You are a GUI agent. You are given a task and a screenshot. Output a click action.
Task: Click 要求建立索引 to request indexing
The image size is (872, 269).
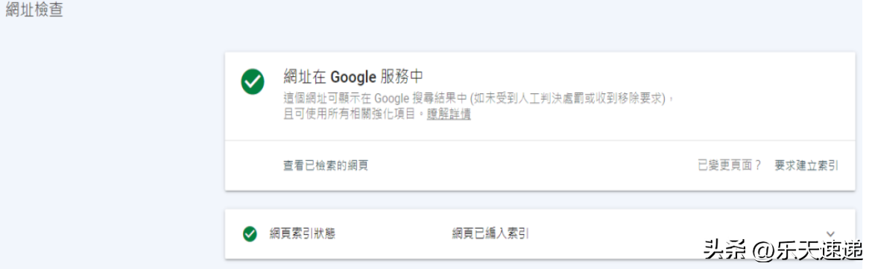806,165
